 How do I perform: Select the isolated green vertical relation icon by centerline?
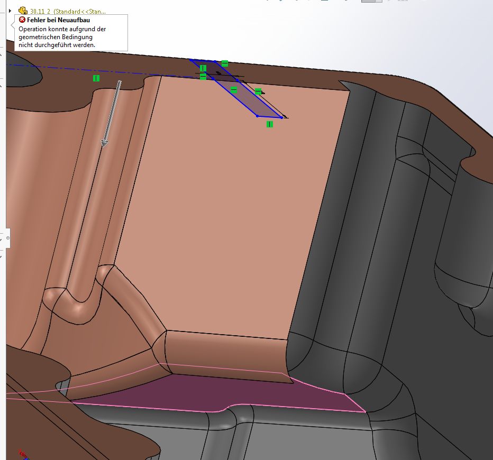pos(96,78)
